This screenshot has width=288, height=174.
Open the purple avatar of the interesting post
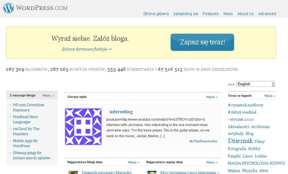(x=83, y=127)
